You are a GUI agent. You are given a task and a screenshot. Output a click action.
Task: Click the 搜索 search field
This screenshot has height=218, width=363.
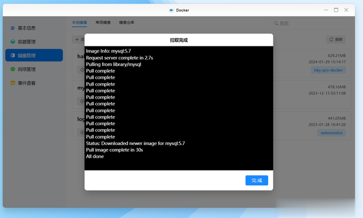click(x=309, y=23)
